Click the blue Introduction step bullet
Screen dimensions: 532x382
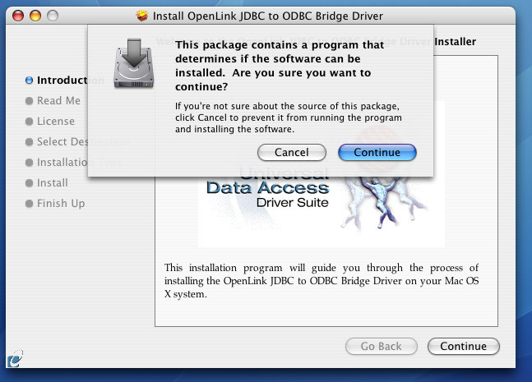[x=29, y=81]
